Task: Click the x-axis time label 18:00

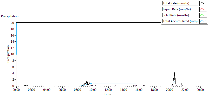Action: click(154, 90)
